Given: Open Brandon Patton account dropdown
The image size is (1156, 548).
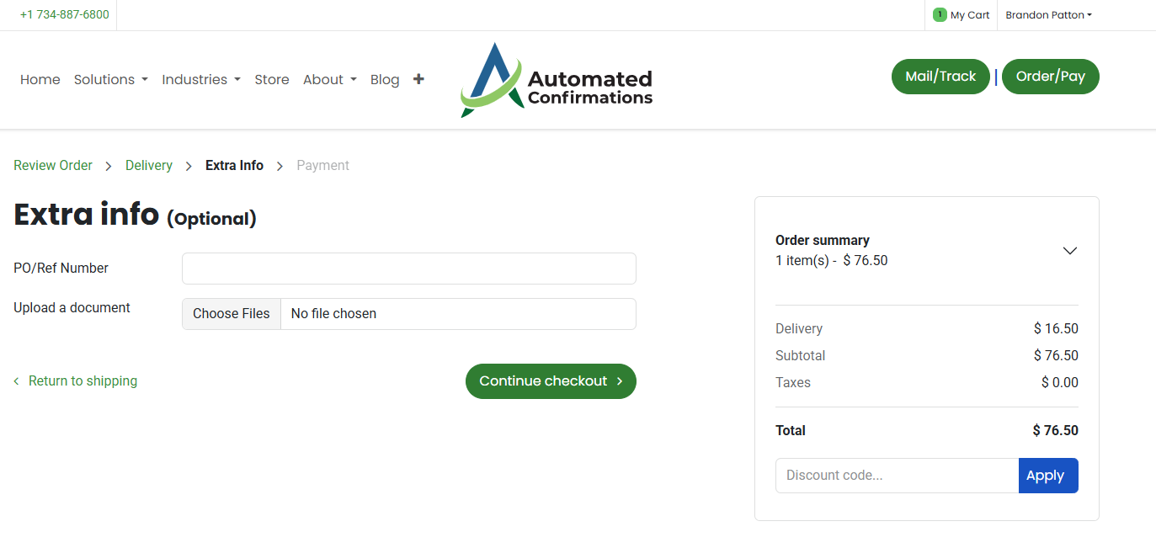Looking at the screenshot, I should pos(1048,15).
